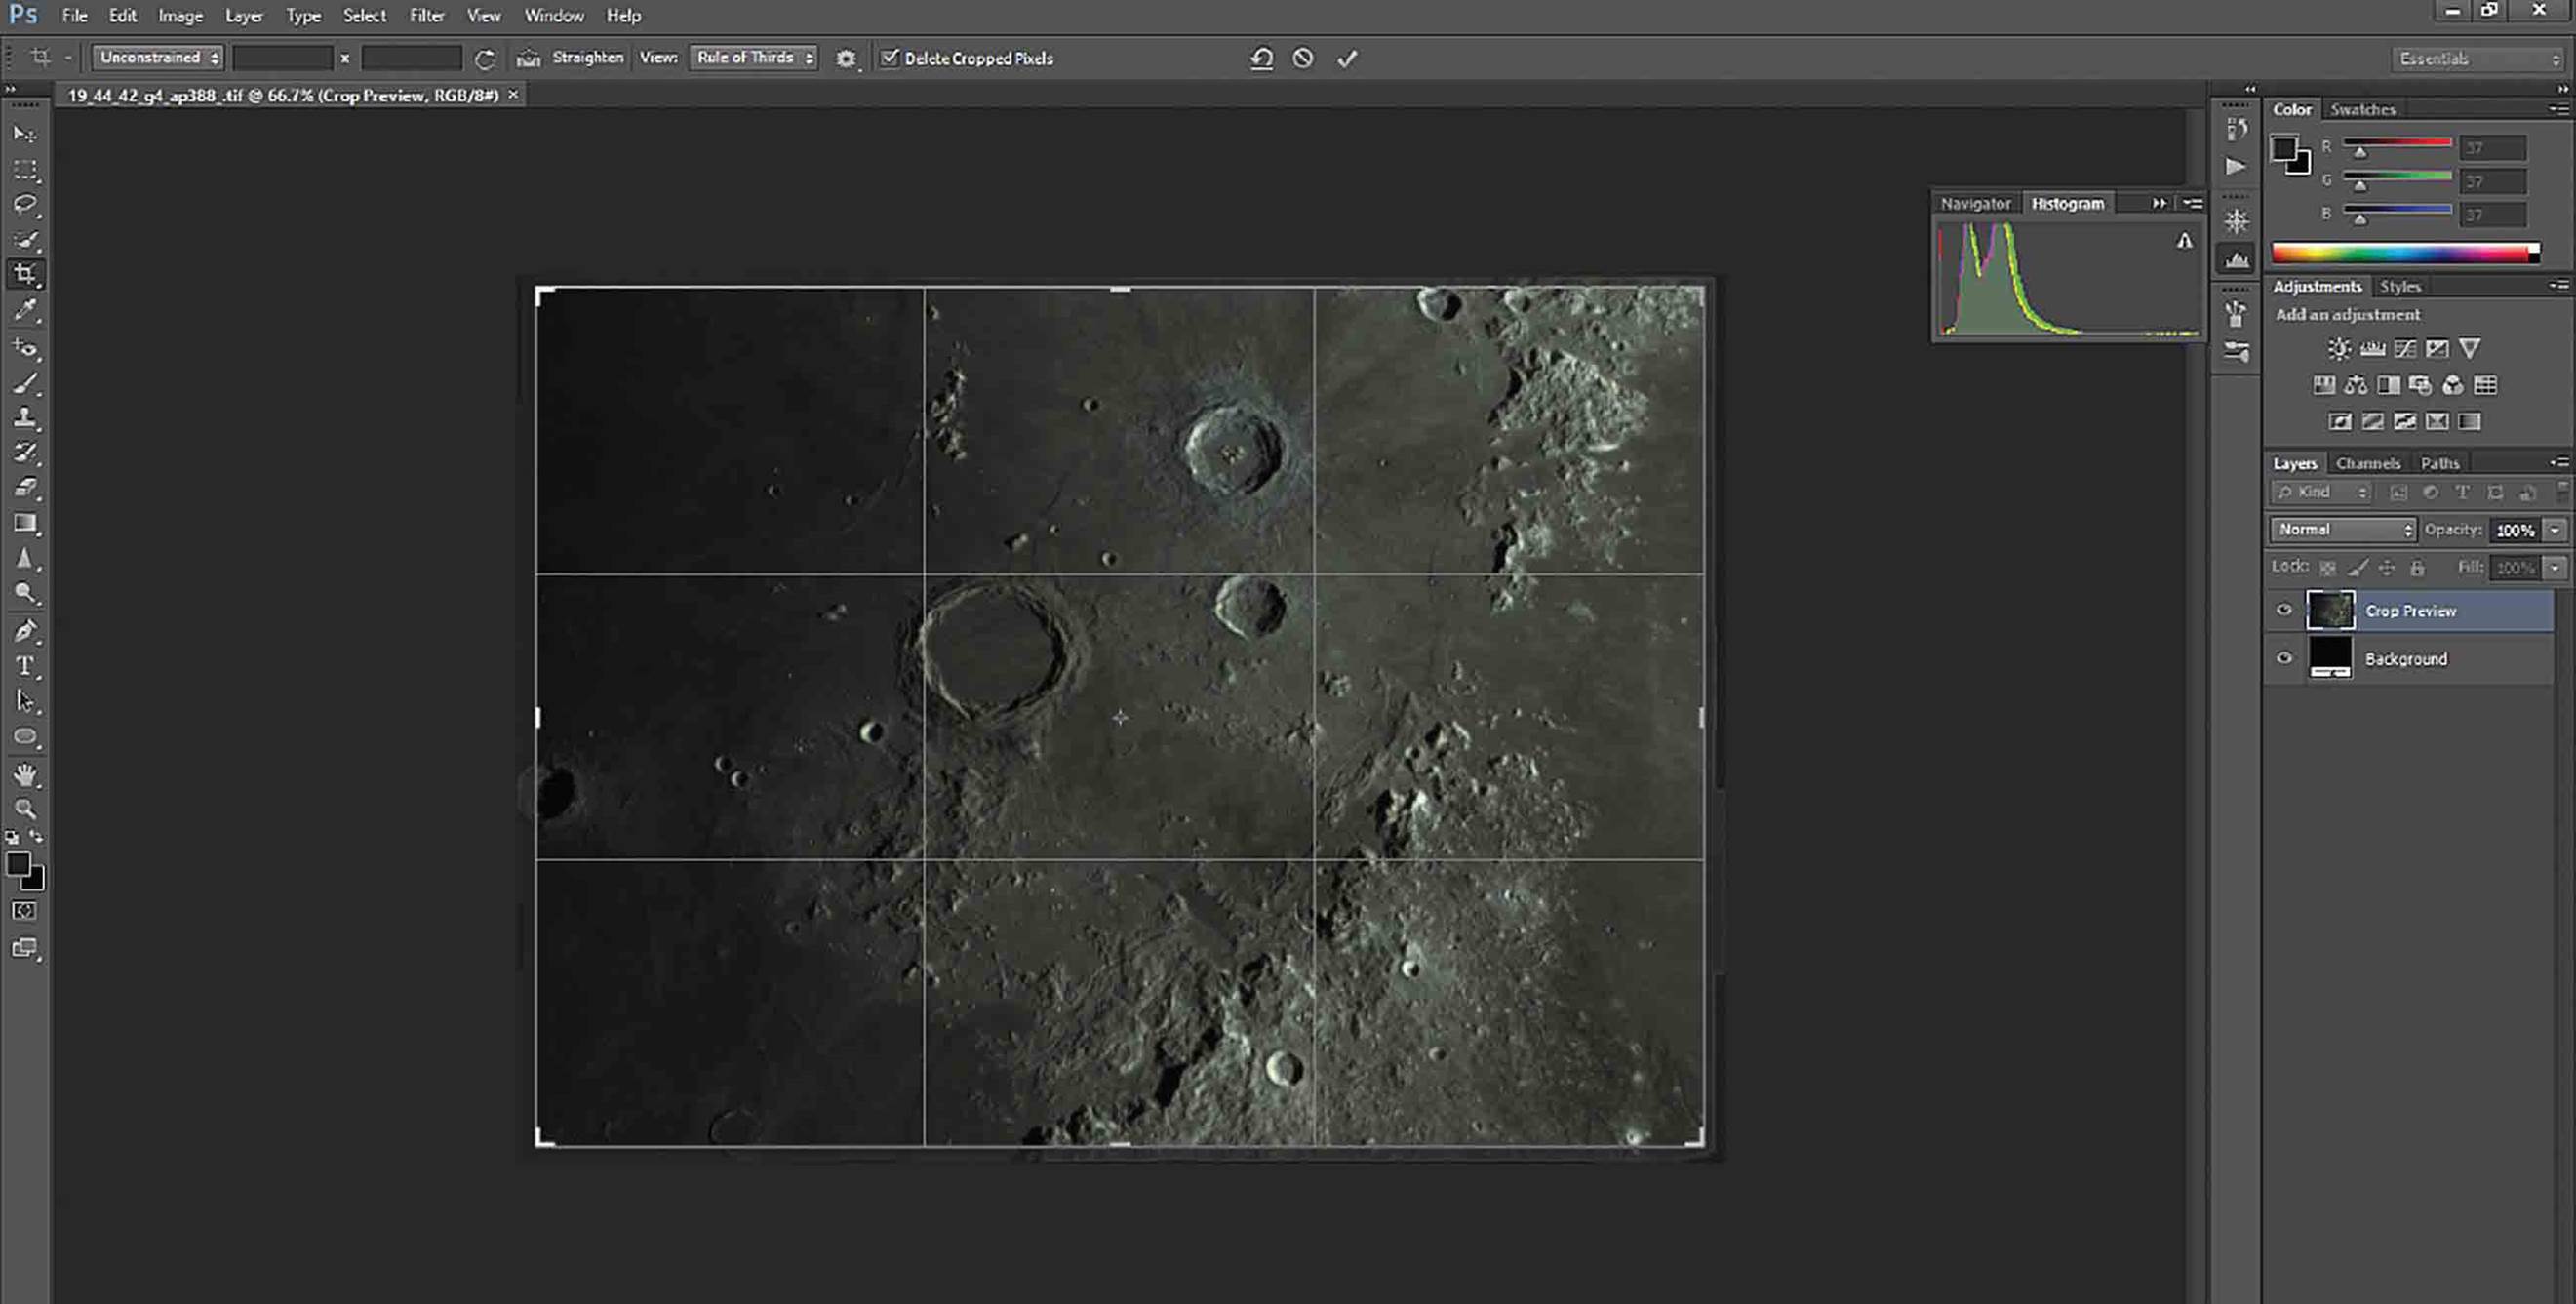The image size is (2576, 1304).
Task: Uncheck Delete Cropped Pixels checkbox
Action: pyautogui.click(x=889, y=58)
